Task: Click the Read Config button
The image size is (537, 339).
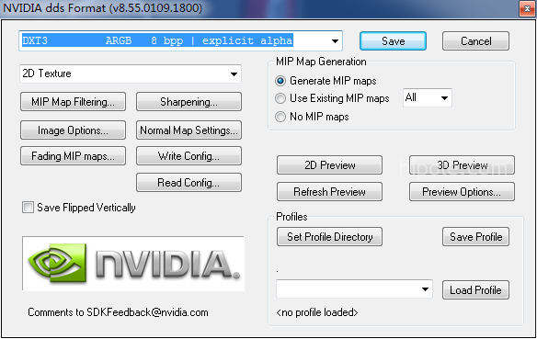Action: (189, 182)
